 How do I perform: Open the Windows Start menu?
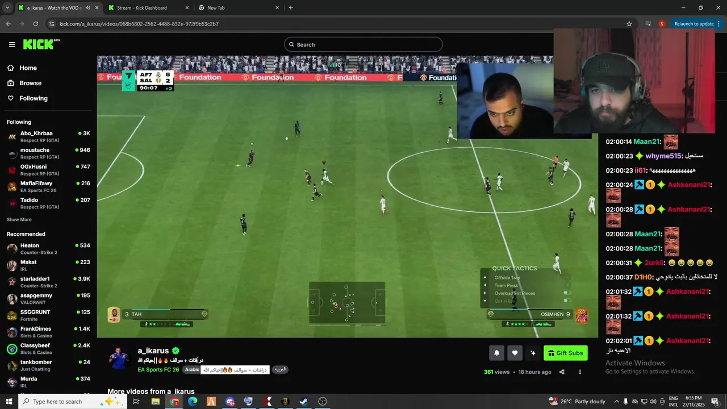point(9,402)
